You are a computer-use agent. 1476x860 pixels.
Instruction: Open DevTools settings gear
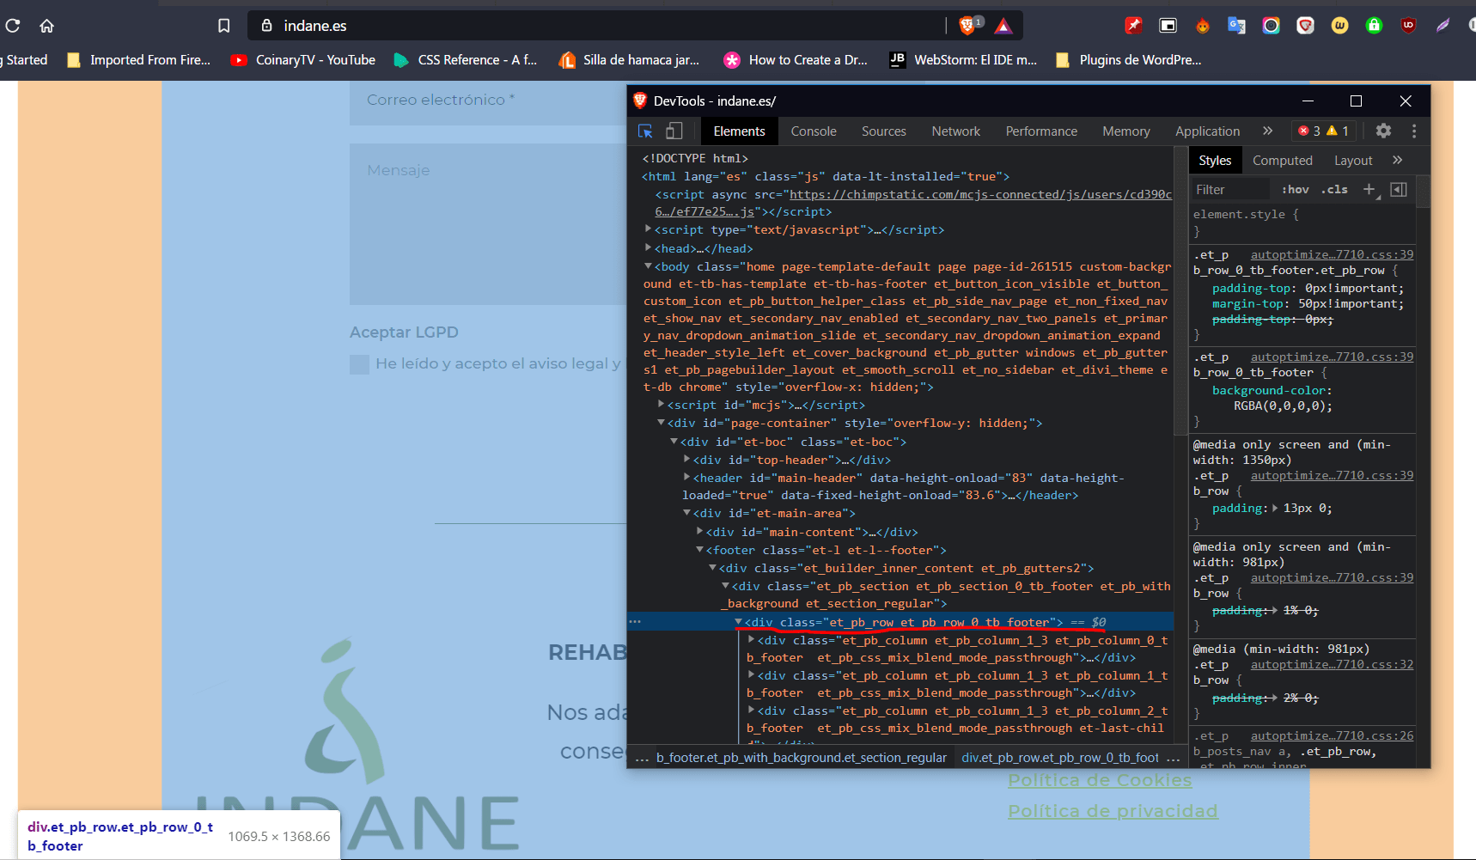click(1383, 131)
